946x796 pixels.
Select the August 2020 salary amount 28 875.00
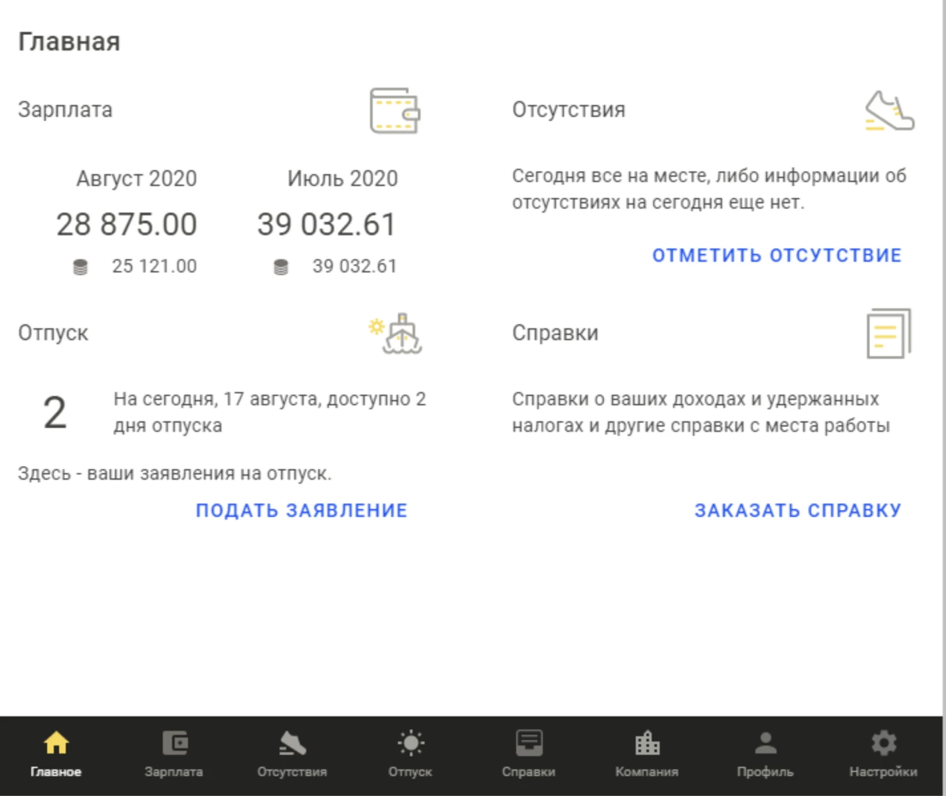pos(126,225)
